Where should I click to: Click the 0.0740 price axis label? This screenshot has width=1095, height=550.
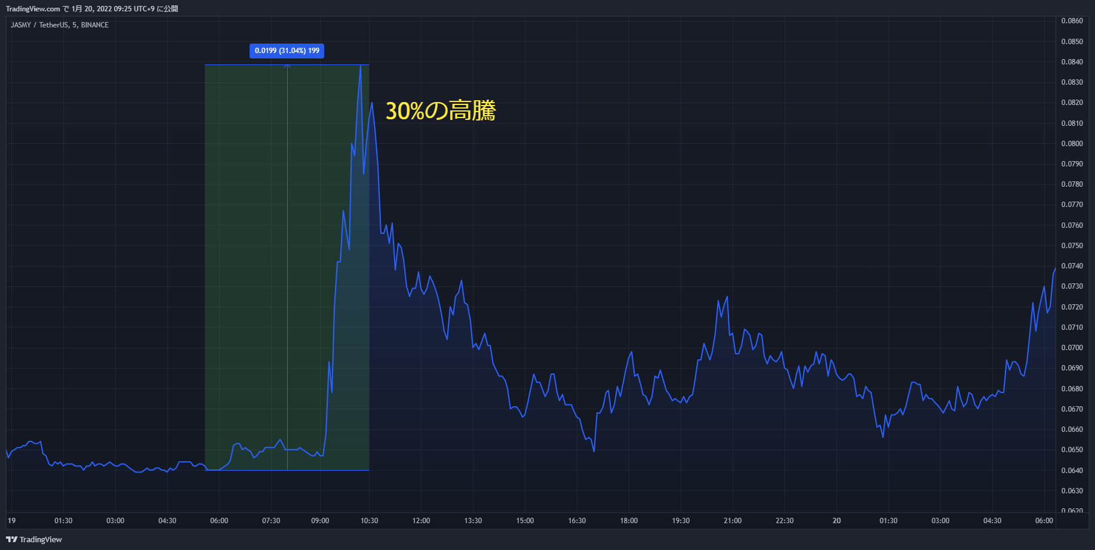(x=1072, y=266)
